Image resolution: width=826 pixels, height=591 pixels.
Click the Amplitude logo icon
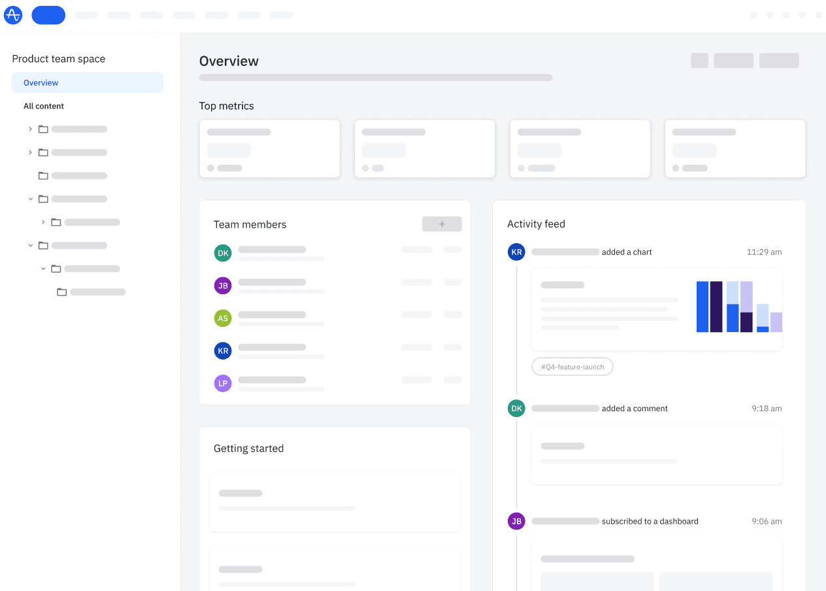click(x=13, y=15)
